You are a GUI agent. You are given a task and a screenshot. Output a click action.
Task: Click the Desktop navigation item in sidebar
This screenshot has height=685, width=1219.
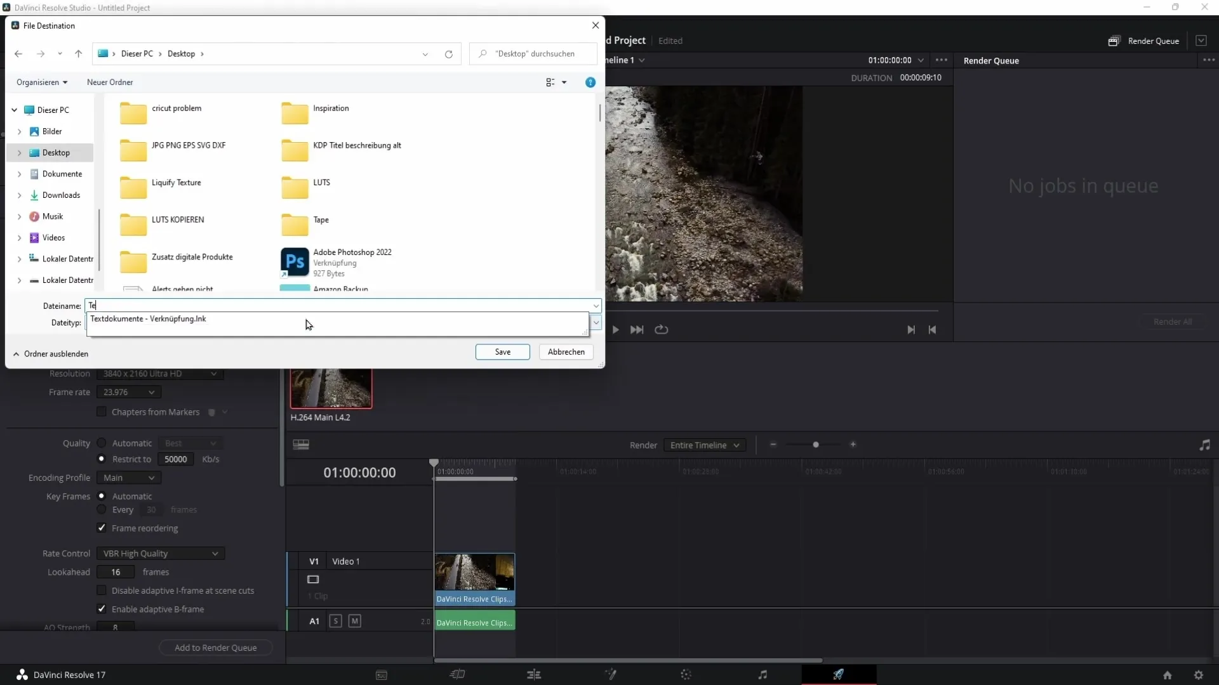click(x=56, y=152)
